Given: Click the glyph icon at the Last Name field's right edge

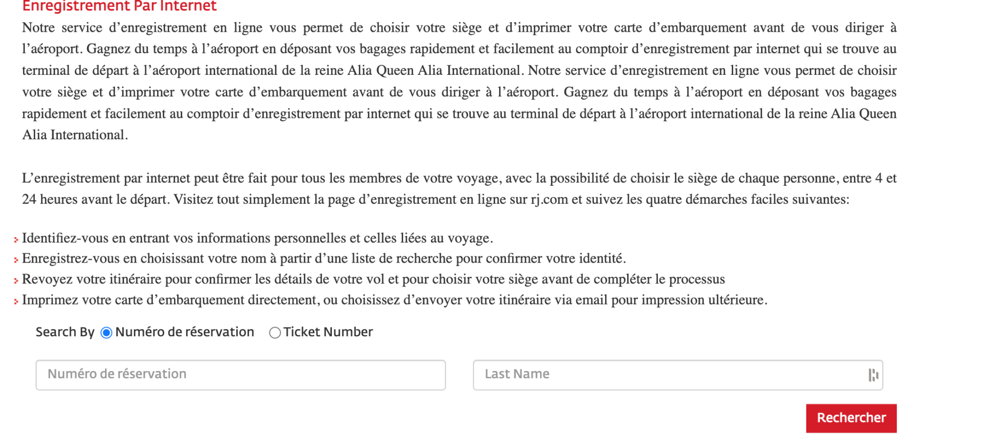Looking at the screenshot, I should (x=873, y=374).
